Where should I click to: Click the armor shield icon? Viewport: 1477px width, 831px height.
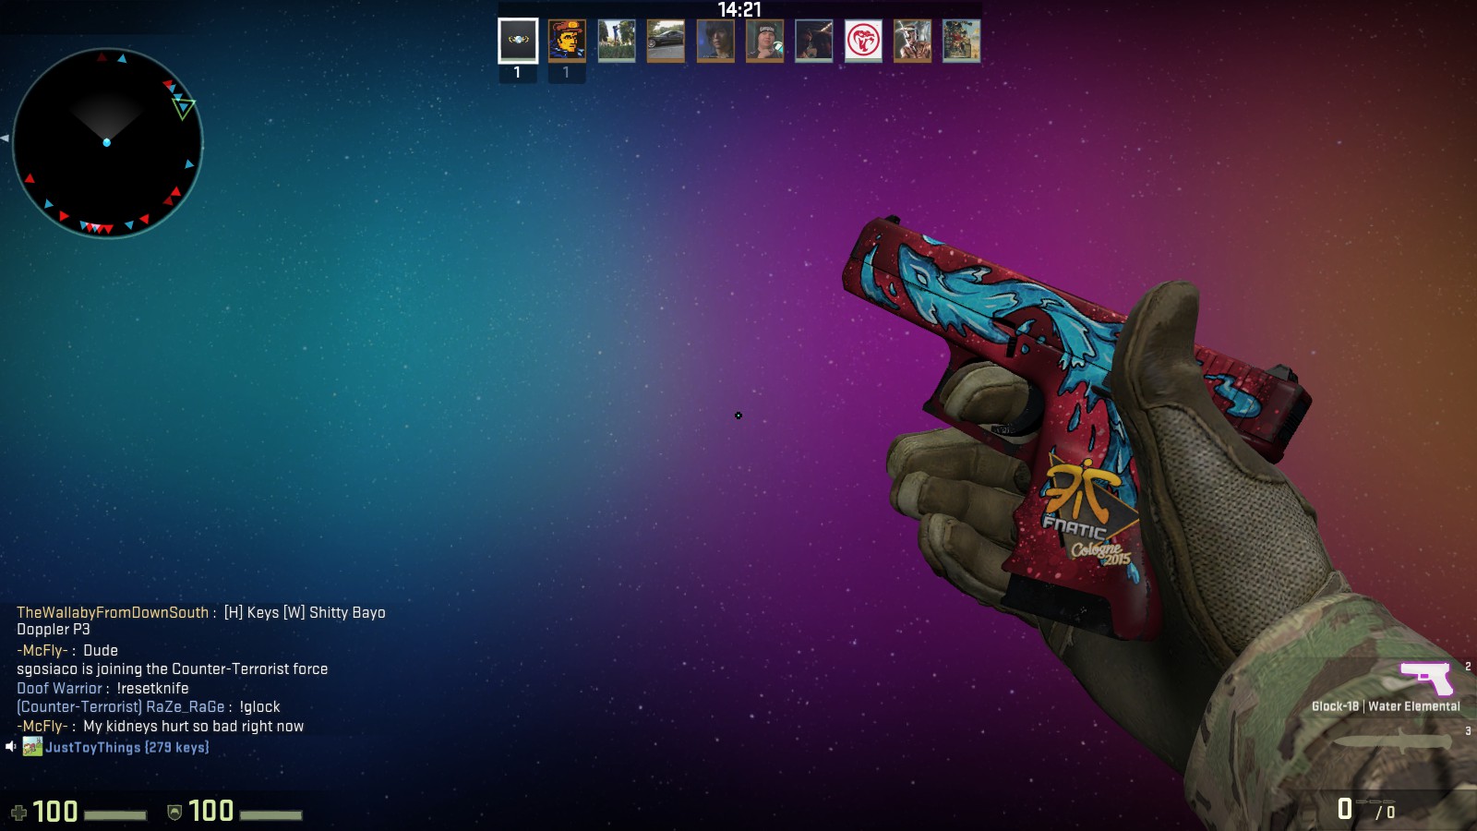point(174,813)
